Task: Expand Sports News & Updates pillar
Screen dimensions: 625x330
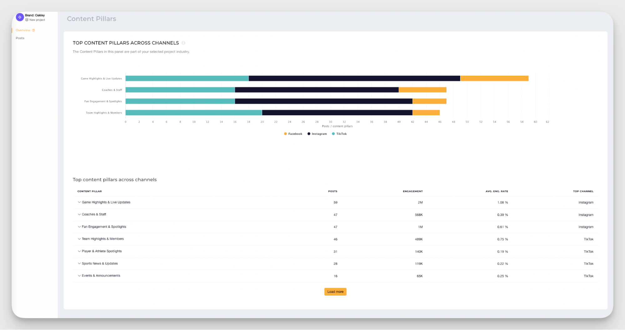Action: [x=79, y=263]
